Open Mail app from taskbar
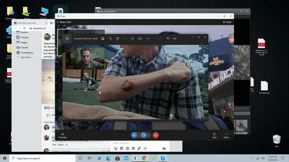The image size is (289, 162). point(126,158)
